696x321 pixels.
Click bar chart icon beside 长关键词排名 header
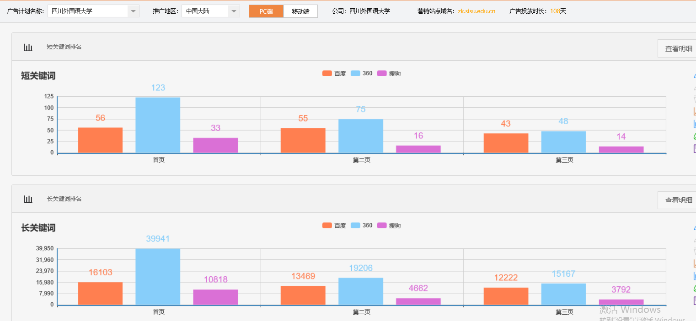click(28, 199)
